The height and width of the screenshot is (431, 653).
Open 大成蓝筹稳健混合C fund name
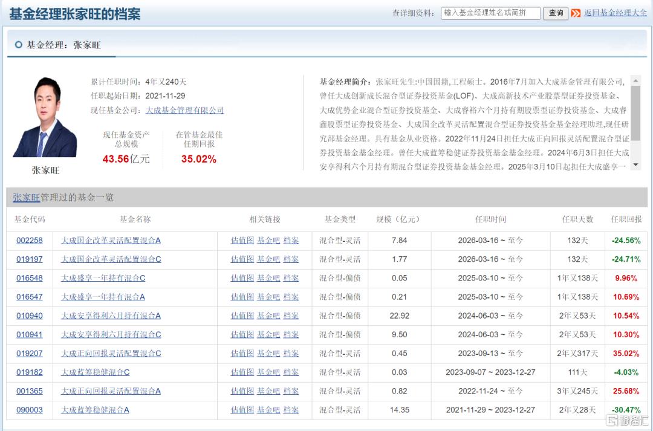coord(96,372)
